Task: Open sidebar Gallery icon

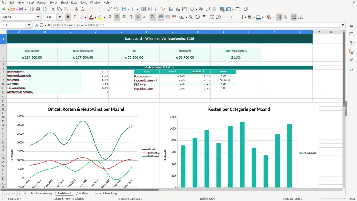Action: click(x=351, y=52)
